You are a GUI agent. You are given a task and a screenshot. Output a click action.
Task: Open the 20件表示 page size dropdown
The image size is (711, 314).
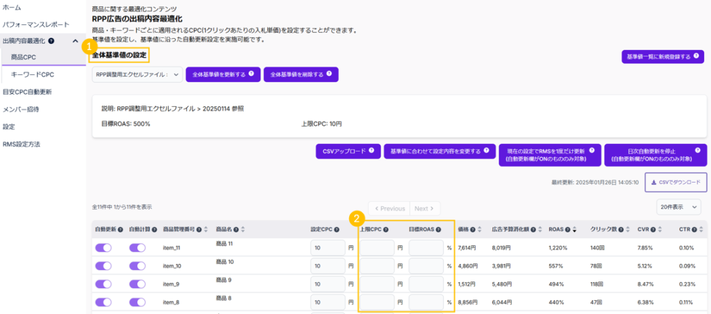tap(681, 207)
